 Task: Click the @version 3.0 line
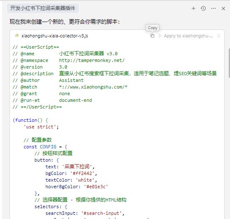(40, 67)
